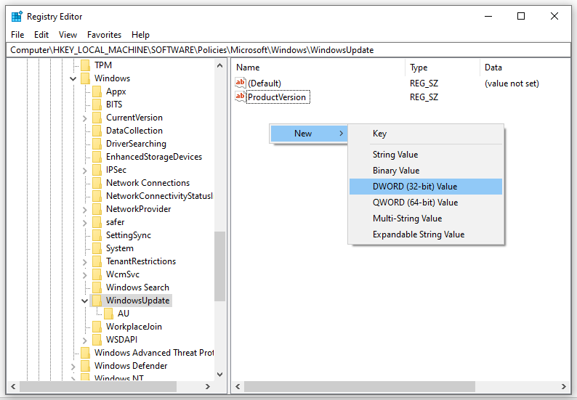The height and width of the screenshot is (400, 577).
Task: Collapse the Windows key in the tree
Action: click(x=73, y=78)
